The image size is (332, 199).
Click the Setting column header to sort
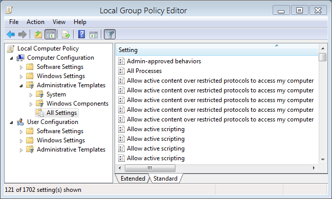pos(217,50)
